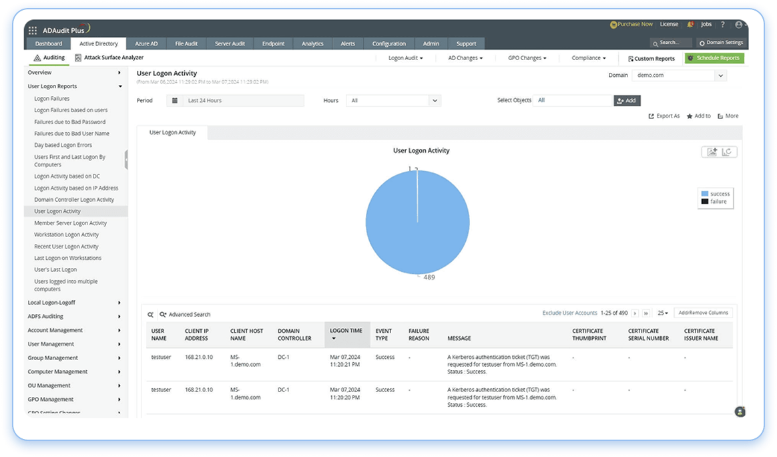This screenshot has height=457, width=777.
Task: Open the Domain demo.com dropdown arrow
Action: tap(720, 75)
